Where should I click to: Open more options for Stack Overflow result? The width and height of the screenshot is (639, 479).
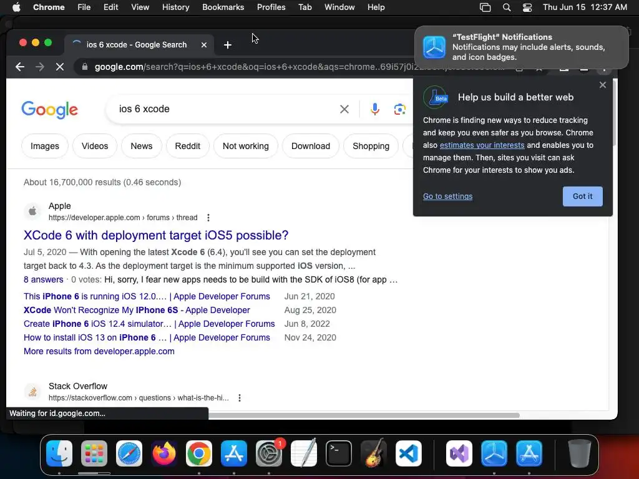point(240,397)
